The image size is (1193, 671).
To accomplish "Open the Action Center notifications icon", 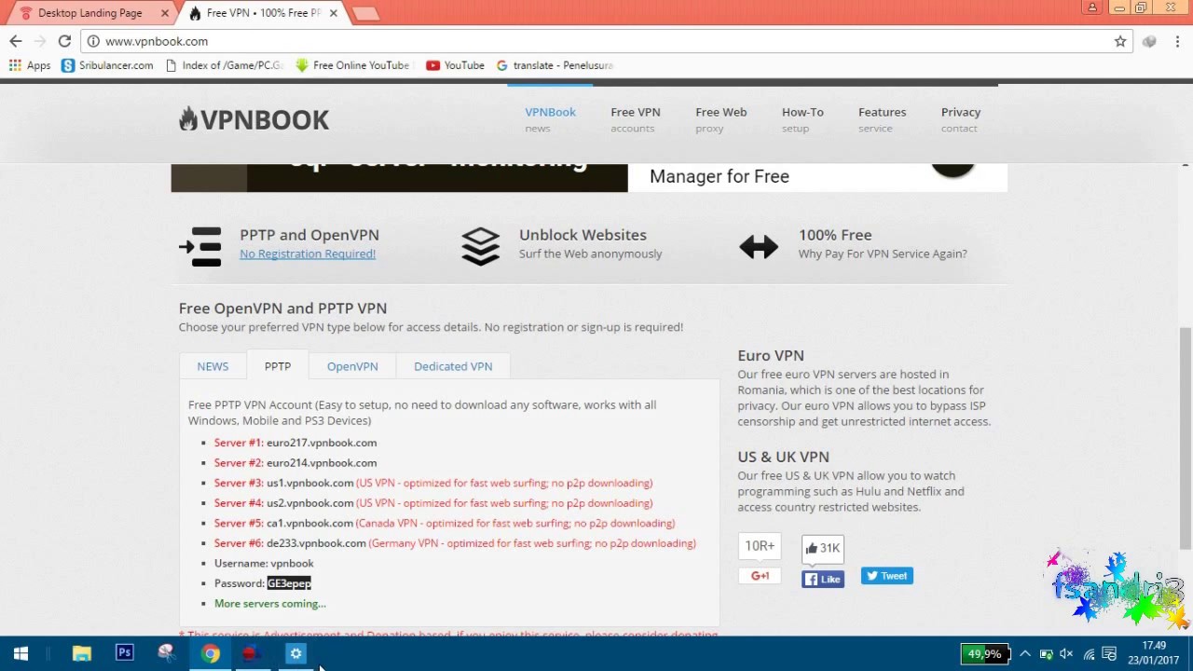I will [1109, 653].
